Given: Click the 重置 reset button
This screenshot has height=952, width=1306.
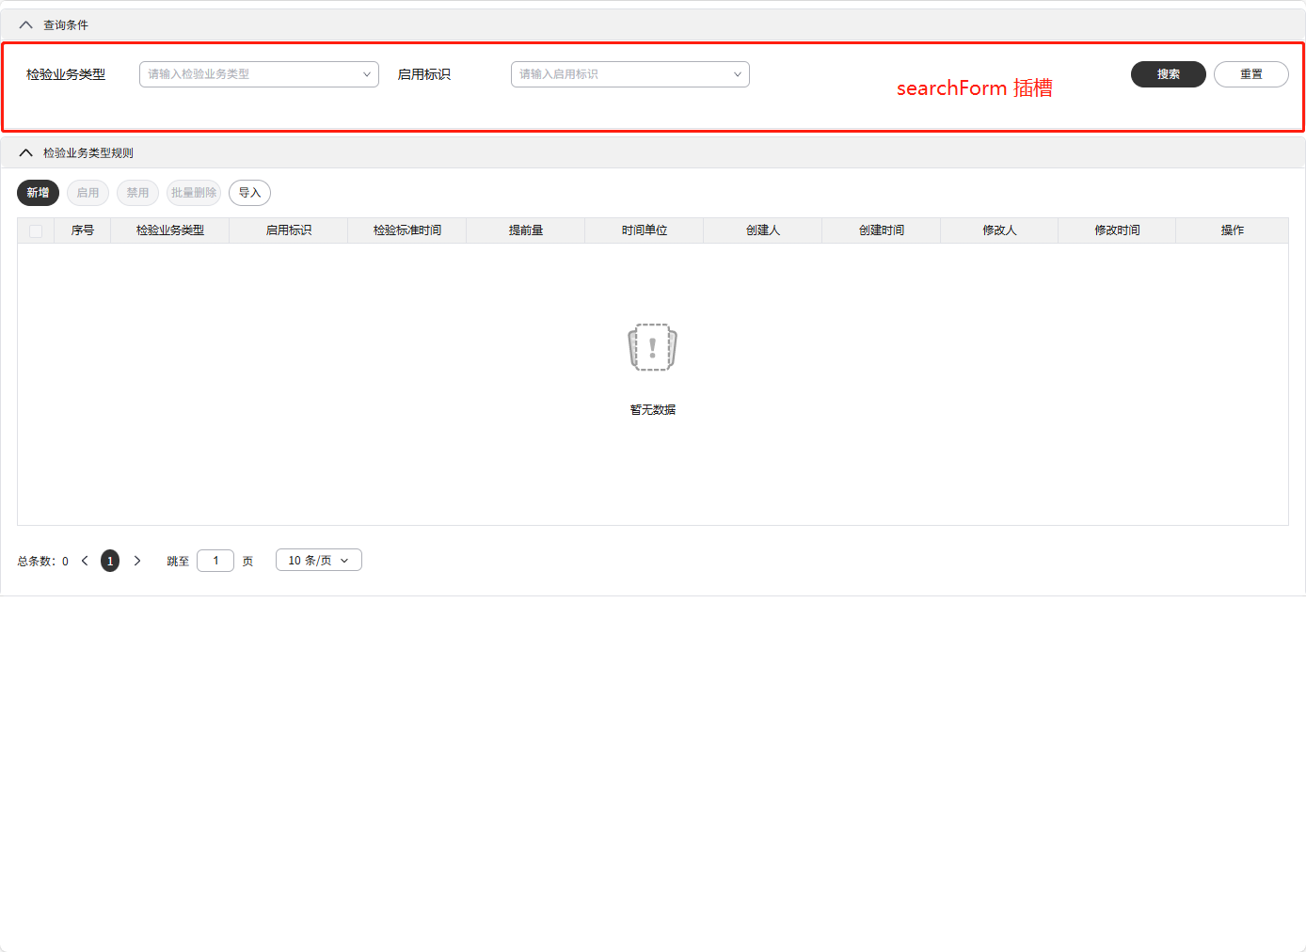Looking at the screenshot, I should tap(1251, 74).
